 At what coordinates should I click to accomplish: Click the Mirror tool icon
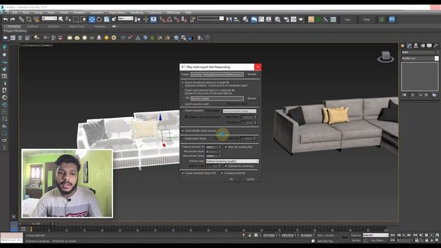coord(229,19)
